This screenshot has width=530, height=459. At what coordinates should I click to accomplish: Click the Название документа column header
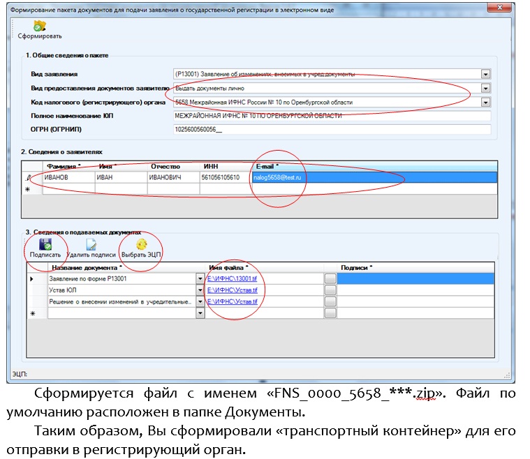pos(126,268)
